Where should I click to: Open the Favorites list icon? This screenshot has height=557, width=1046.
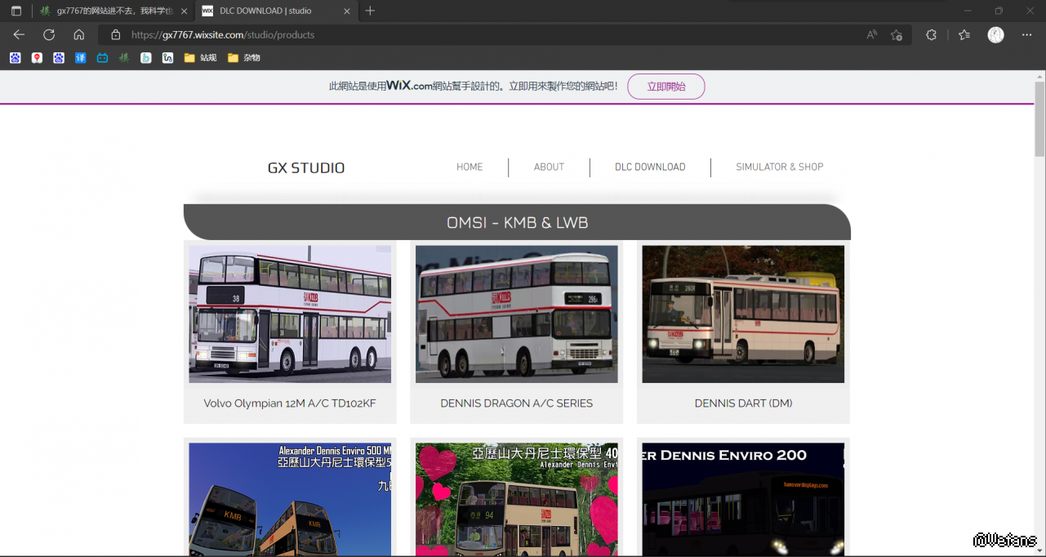964,35
